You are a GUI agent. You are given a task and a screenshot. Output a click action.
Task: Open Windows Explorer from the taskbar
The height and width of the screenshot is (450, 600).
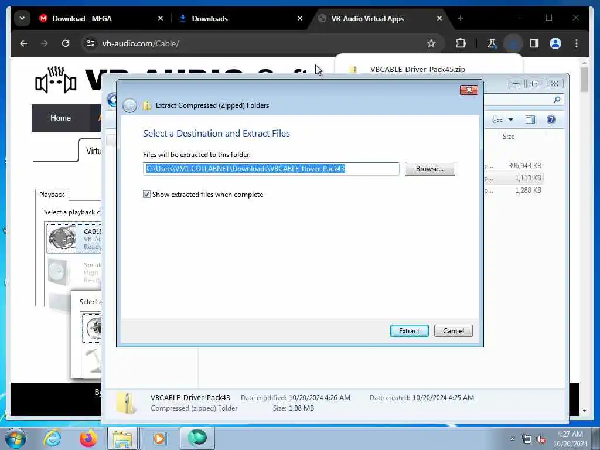(122, 438)
